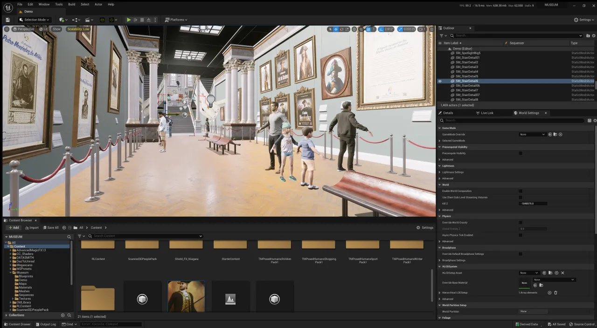Save current level with floppy disk icon
This screenshot has width=597, height=328.
coord(8,20)
